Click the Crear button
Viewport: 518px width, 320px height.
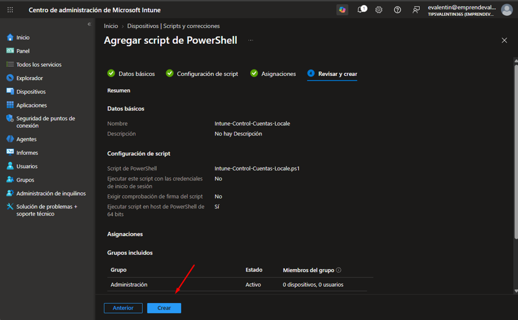click(164, 308)
